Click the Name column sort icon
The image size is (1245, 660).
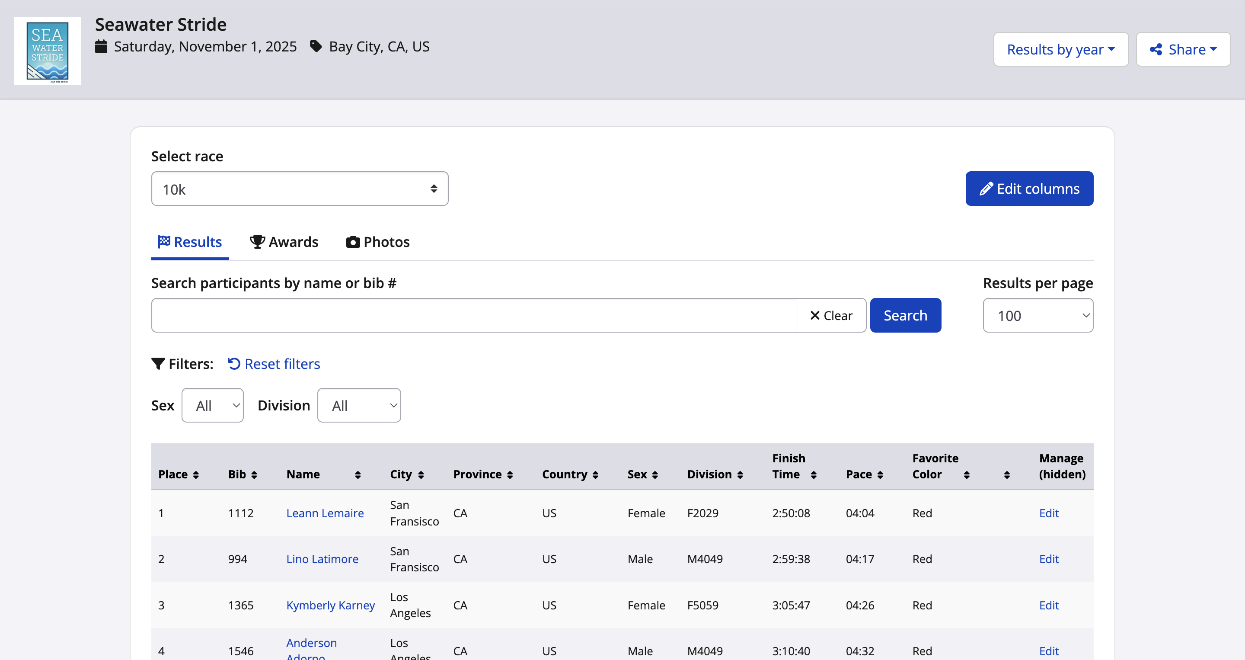tap(358, 475)
